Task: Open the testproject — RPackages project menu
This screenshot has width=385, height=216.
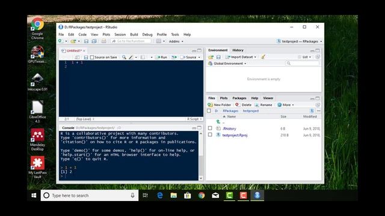Action: click(299, 41)
